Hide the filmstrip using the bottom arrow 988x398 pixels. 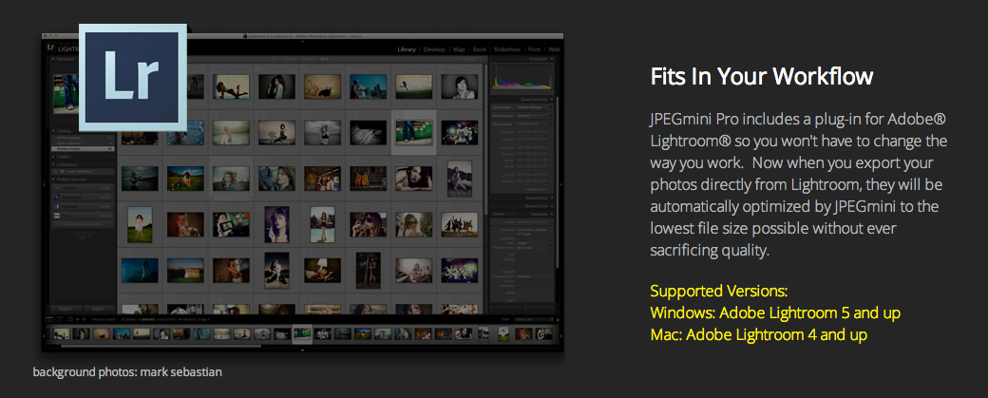click(x=302, y=349)
